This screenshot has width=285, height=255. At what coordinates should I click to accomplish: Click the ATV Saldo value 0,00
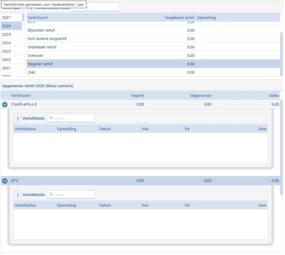(275, 181)
